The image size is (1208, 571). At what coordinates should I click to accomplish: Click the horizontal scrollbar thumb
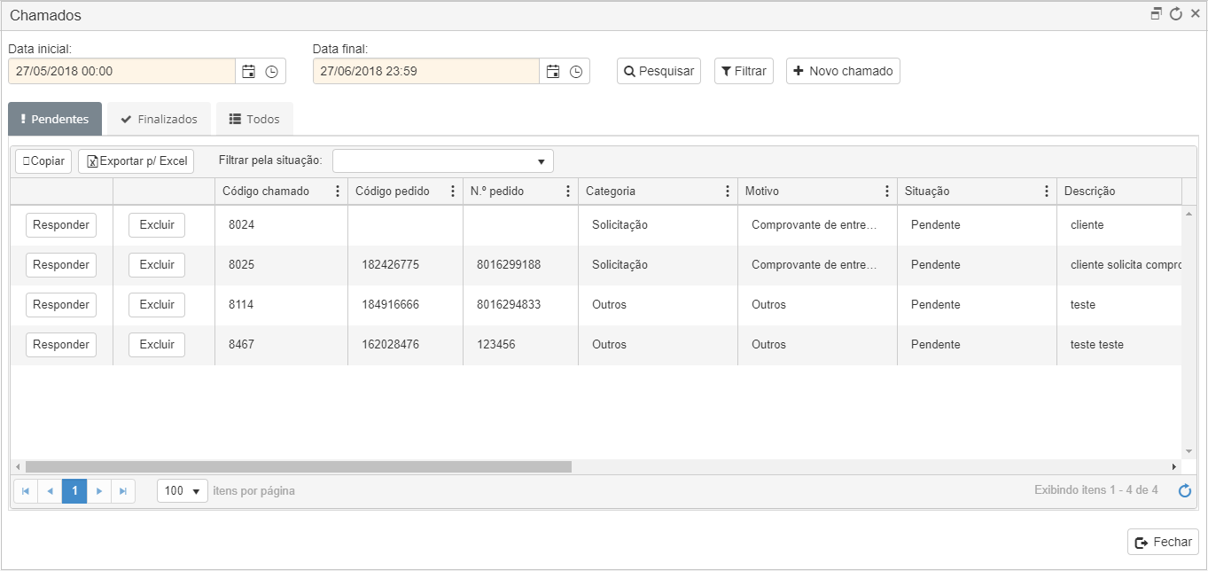click(299, 466)
